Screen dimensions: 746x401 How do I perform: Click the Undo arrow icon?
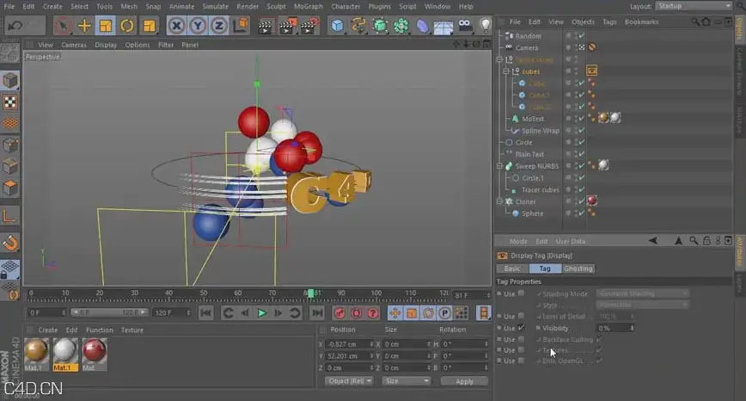point(15,25)
